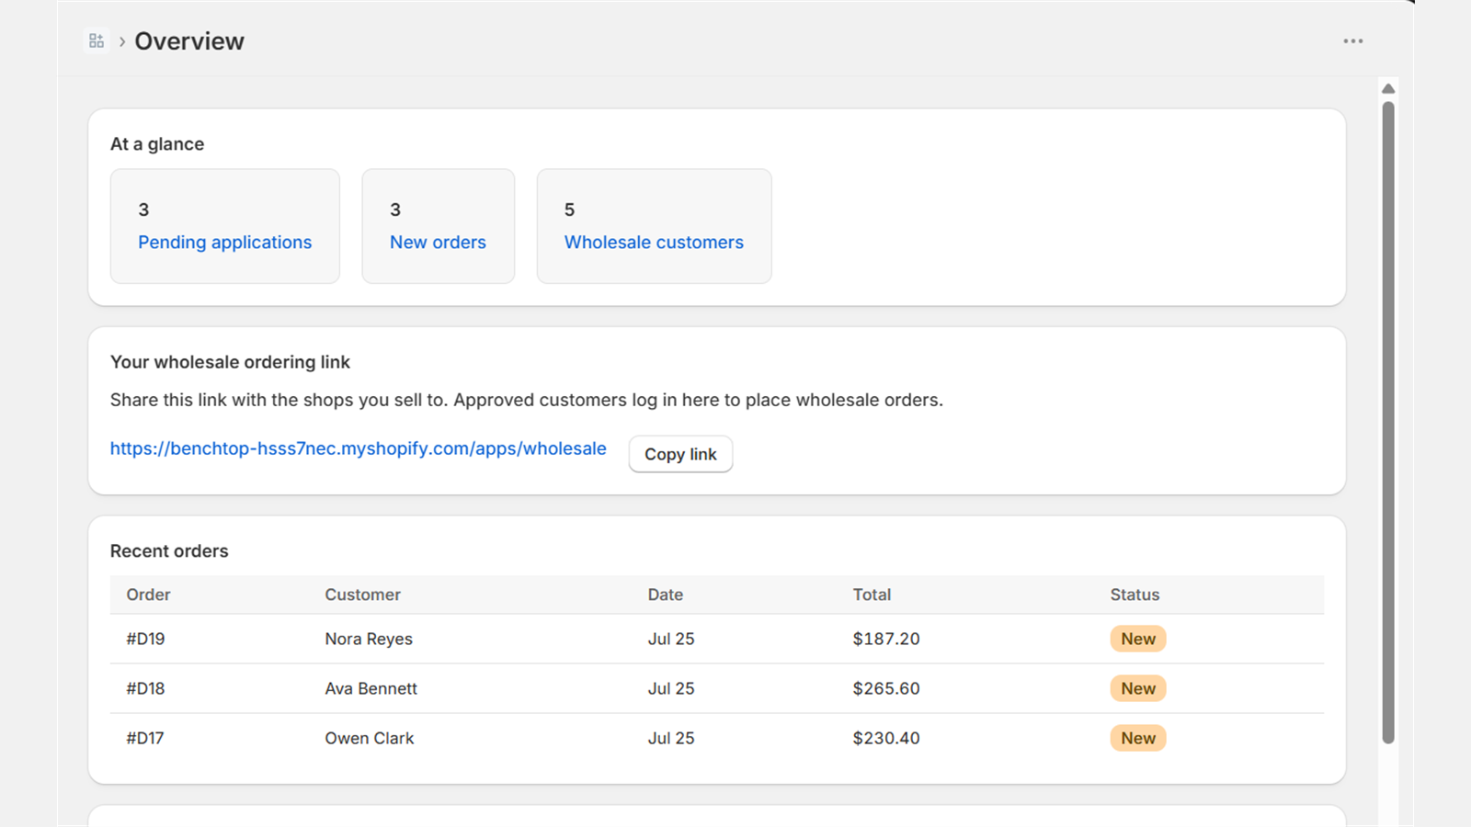The image size is (1471, 827).
Task: Click the Date column header
Action: point(665,595)
